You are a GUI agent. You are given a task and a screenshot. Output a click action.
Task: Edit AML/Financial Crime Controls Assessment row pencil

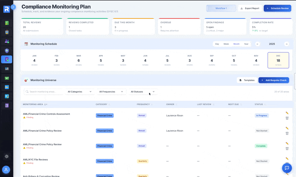click(x=287, y=113)
